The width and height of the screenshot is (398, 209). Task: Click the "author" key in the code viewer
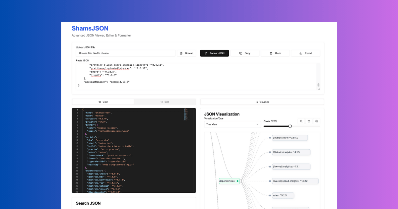pyautogui.click(x=90, y=125)
